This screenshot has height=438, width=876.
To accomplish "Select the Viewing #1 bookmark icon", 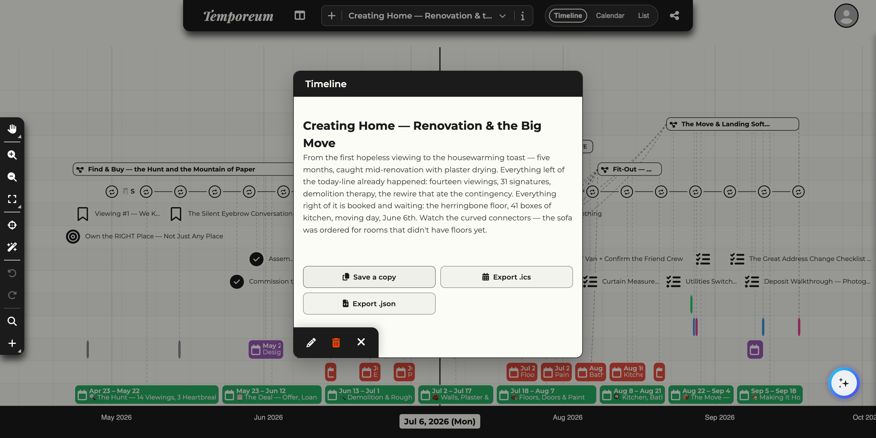I will [83, 214].
